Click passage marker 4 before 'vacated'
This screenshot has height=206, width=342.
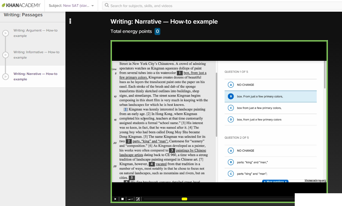pos(152,164)
